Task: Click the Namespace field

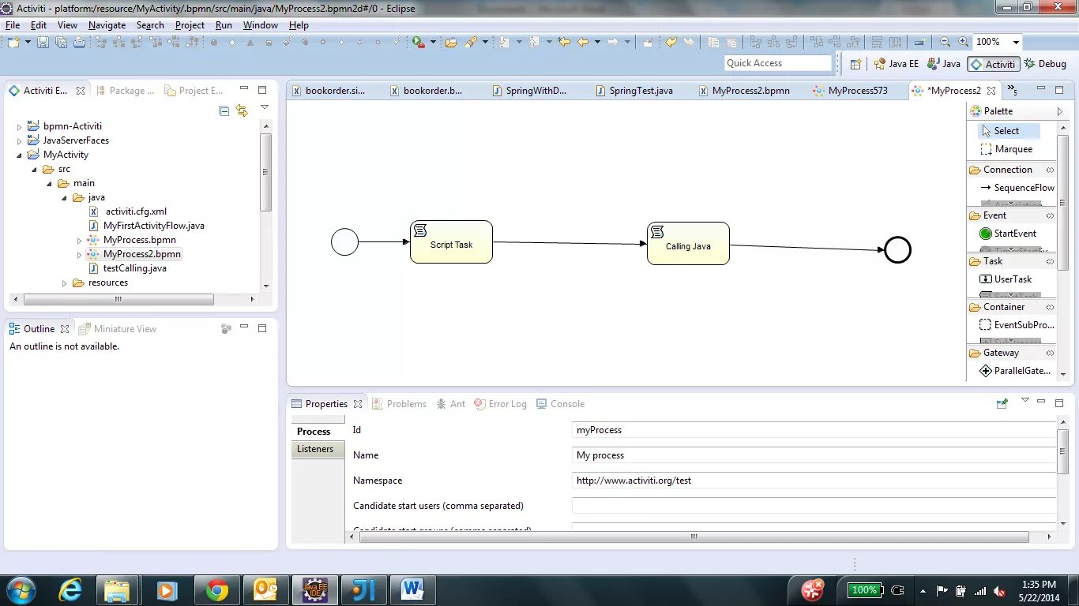Action: [814, 481]
